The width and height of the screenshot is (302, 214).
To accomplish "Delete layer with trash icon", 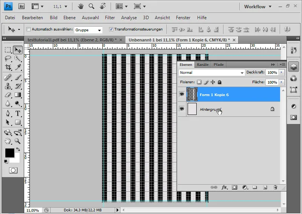I will 276,187.
